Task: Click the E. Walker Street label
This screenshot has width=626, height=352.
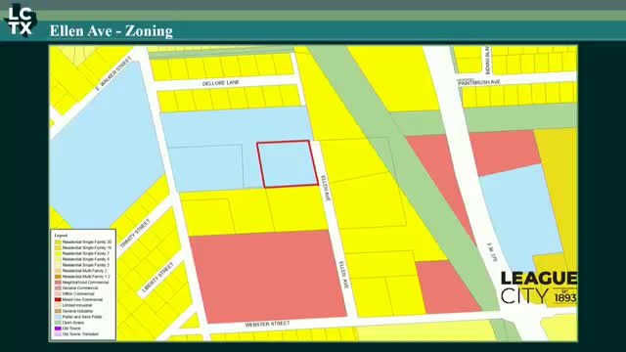Action: point(113,73)
